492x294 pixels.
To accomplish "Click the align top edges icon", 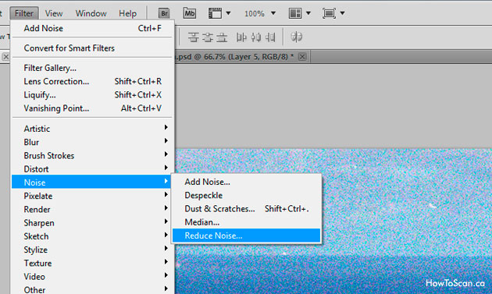I will point(194,37).
